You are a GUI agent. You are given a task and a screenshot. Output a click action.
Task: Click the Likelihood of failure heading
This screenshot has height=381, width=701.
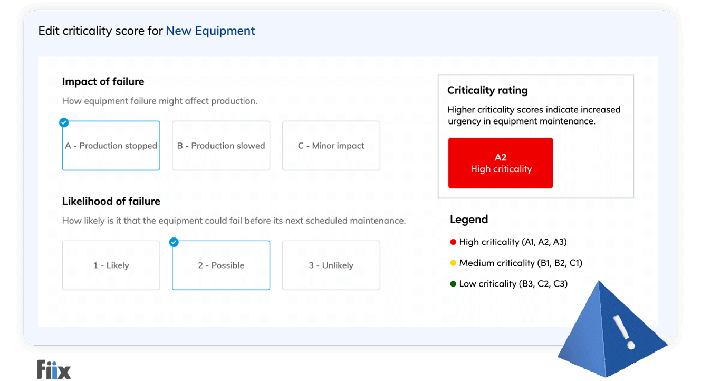click(x=111, y=201)
